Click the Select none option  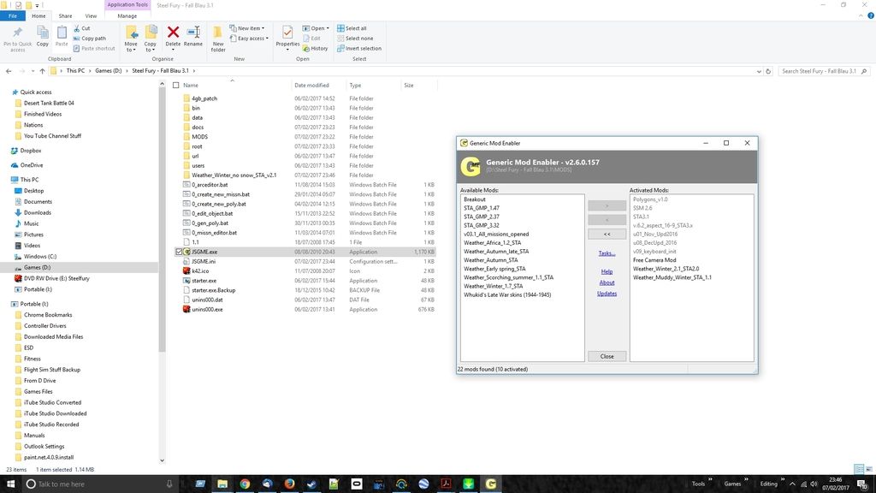355,39
